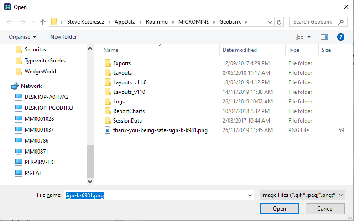Click the Back navigation arrow
This screenshot has width=354, height=221.
(9, 22)
